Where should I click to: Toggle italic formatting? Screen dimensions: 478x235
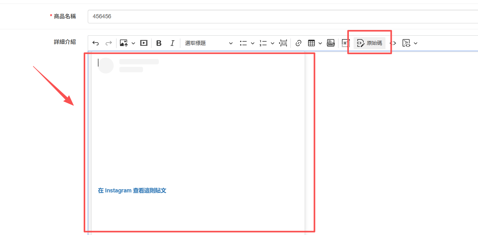click(x=172, y=43)
